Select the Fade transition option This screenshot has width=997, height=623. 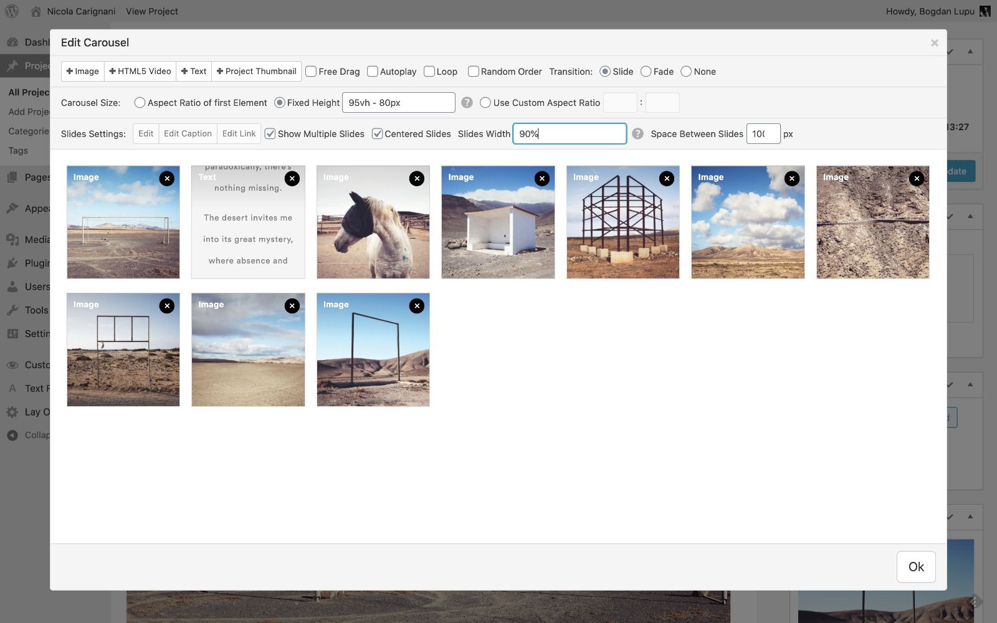tap(646, 72)
